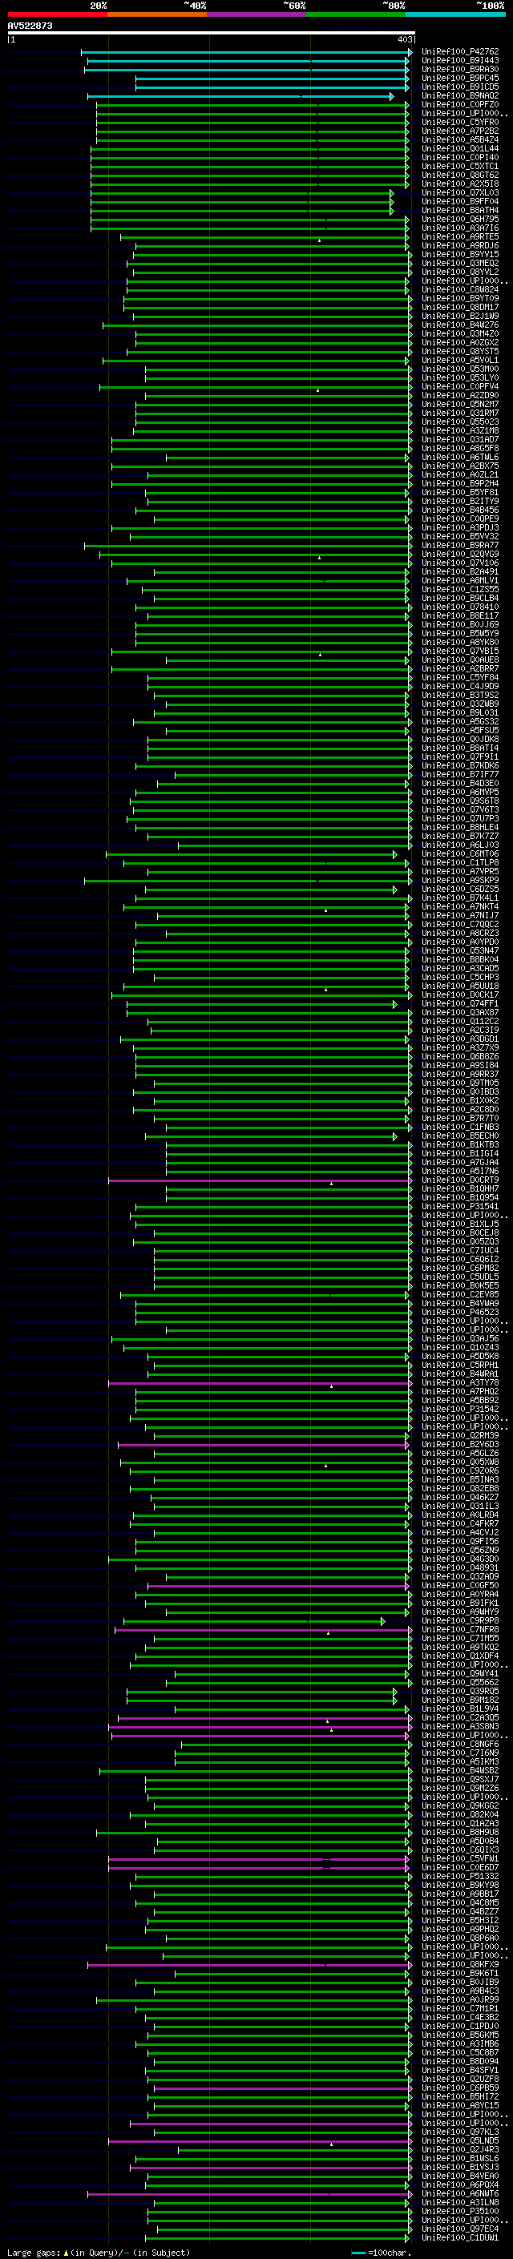Open the UniRef100_B1KTB3 hit link

[459, 1144]
